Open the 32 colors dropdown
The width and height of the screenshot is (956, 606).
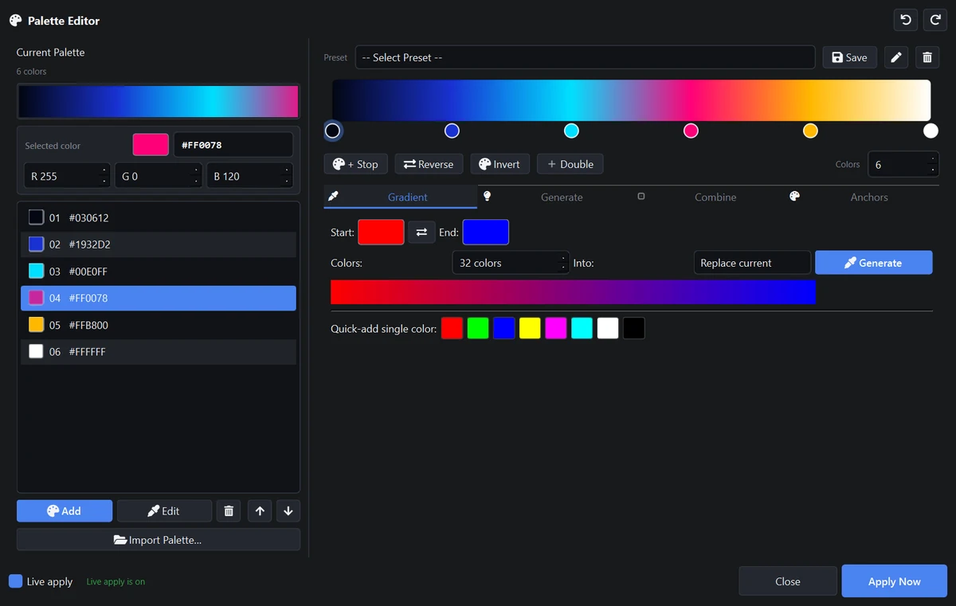511,263
